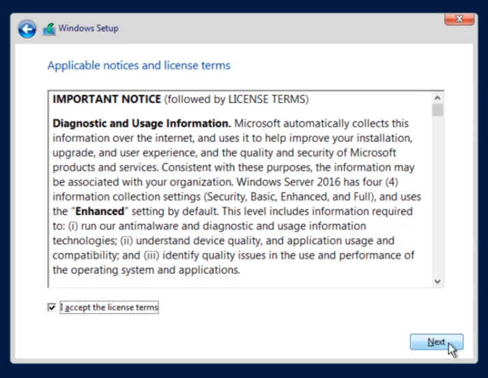Click the "Windows Setup" title text
488x378 pixels.
[x=89, y=28]
